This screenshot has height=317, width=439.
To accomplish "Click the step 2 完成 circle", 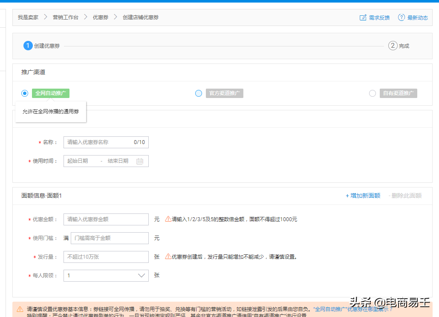I will tap(393, 46).
